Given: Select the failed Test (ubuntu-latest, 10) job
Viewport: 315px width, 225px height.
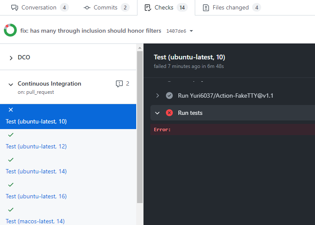Looking at the screenshot, I should 68,117.
